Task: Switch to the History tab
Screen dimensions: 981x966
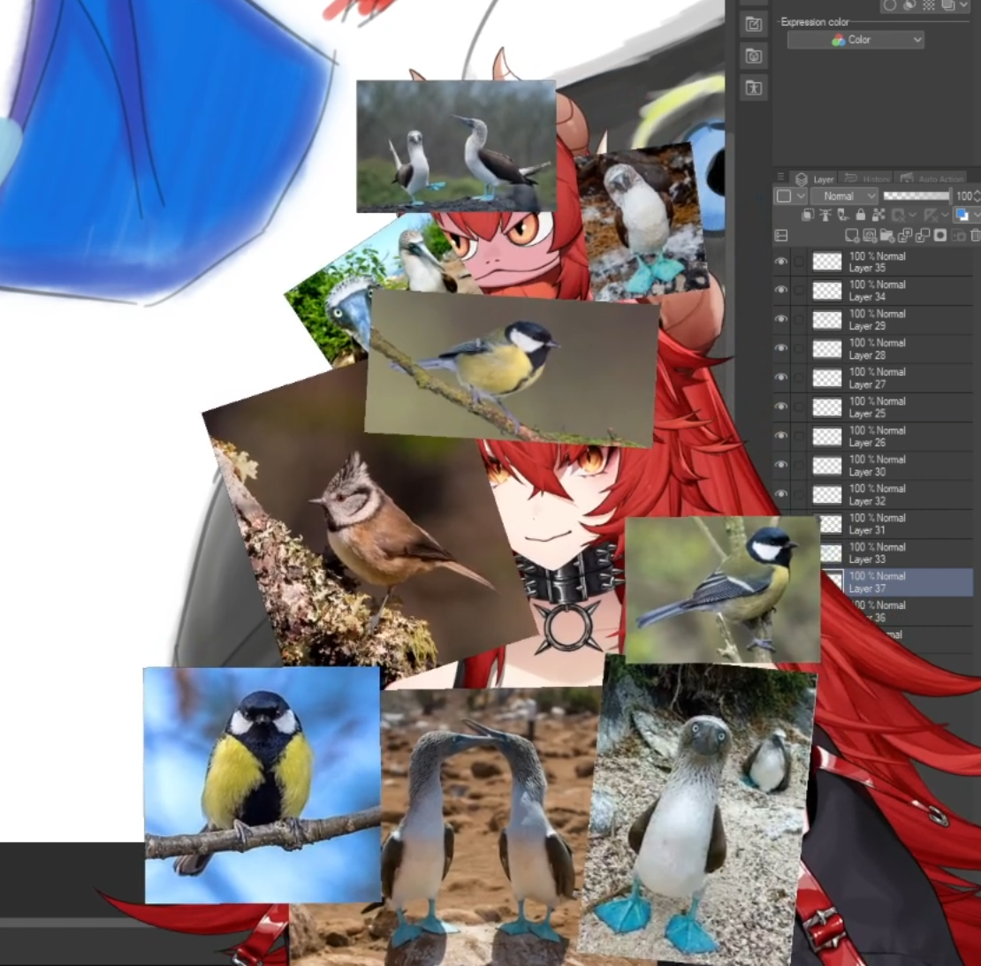Action: (x=866, y=179)
